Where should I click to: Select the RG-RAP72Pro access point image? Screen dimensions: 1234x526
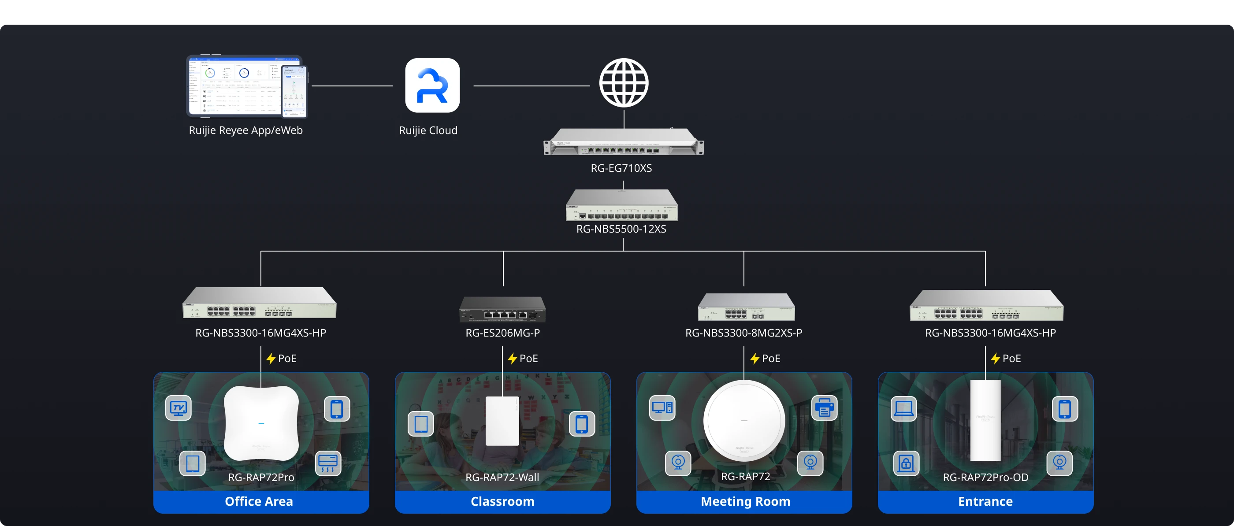[261, 423]
